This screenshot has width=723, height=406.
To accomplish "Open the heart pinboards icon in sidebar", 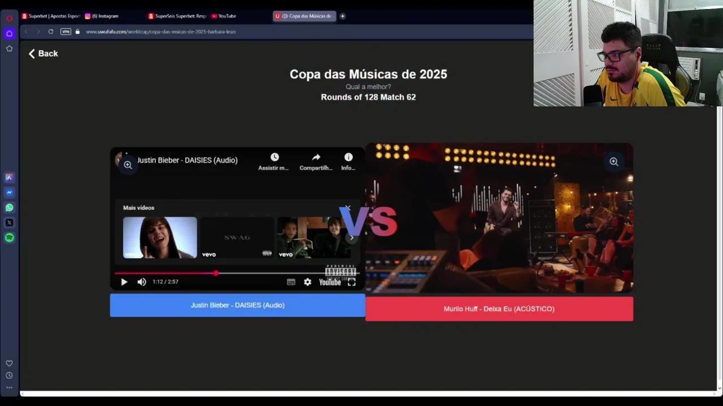I will pyautogui.click(x=9, y=363).
